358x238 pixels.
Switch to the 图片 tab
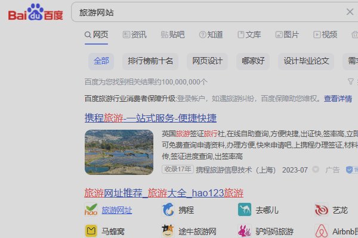(287, 35)
